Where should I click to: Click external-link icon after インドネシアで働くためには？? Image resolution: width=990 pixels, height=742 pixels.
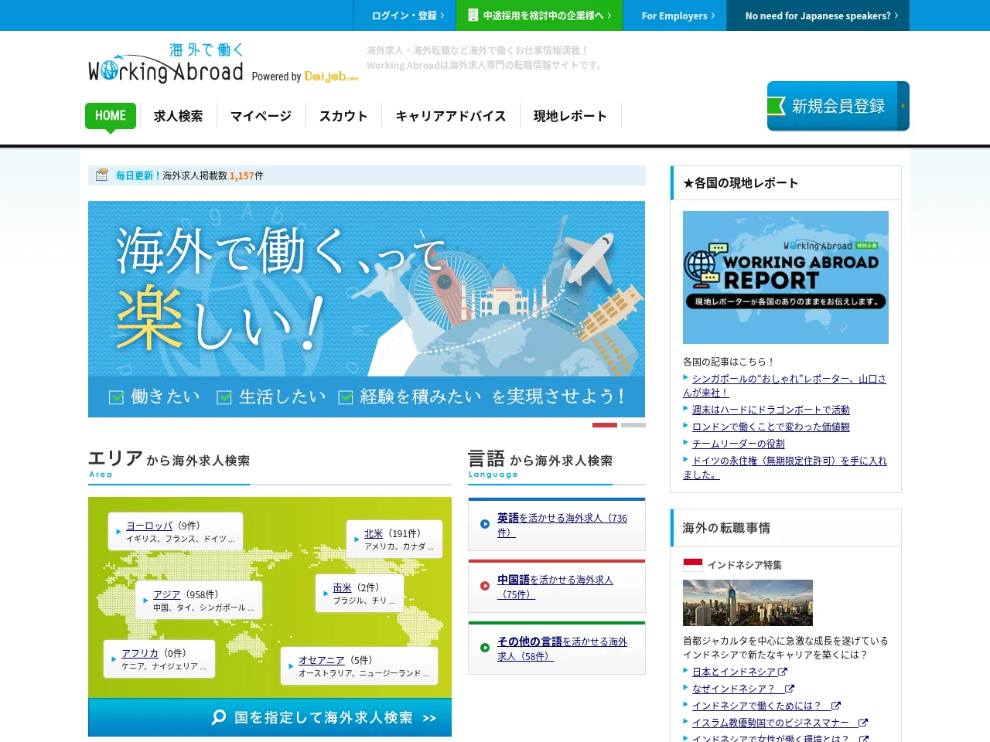(835, 706)
